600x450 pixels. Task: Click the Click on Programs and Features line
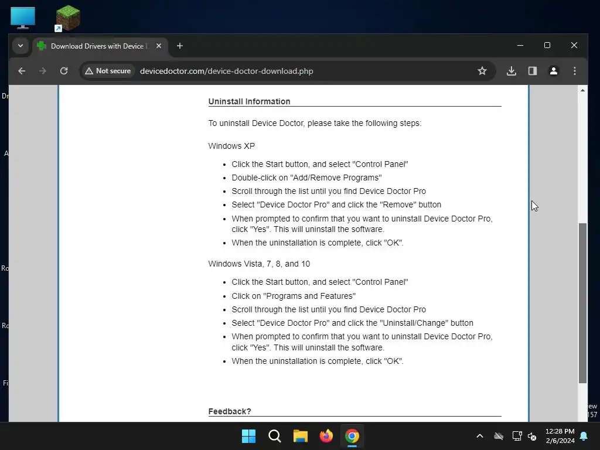pyautogui.click(x=294, y=296)
